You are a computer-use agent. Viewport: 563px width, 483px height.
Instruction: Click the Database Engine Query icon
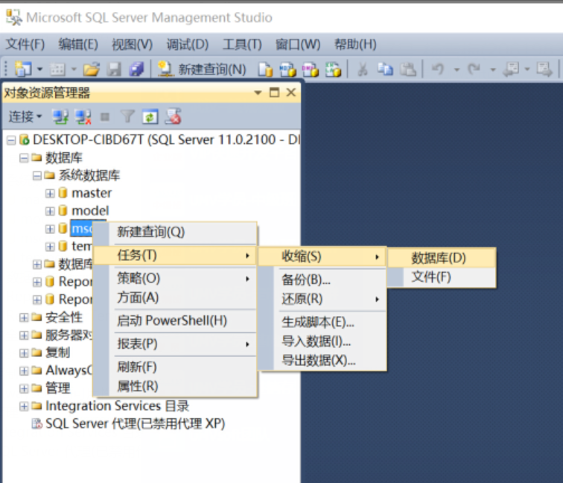pos(265,69)
